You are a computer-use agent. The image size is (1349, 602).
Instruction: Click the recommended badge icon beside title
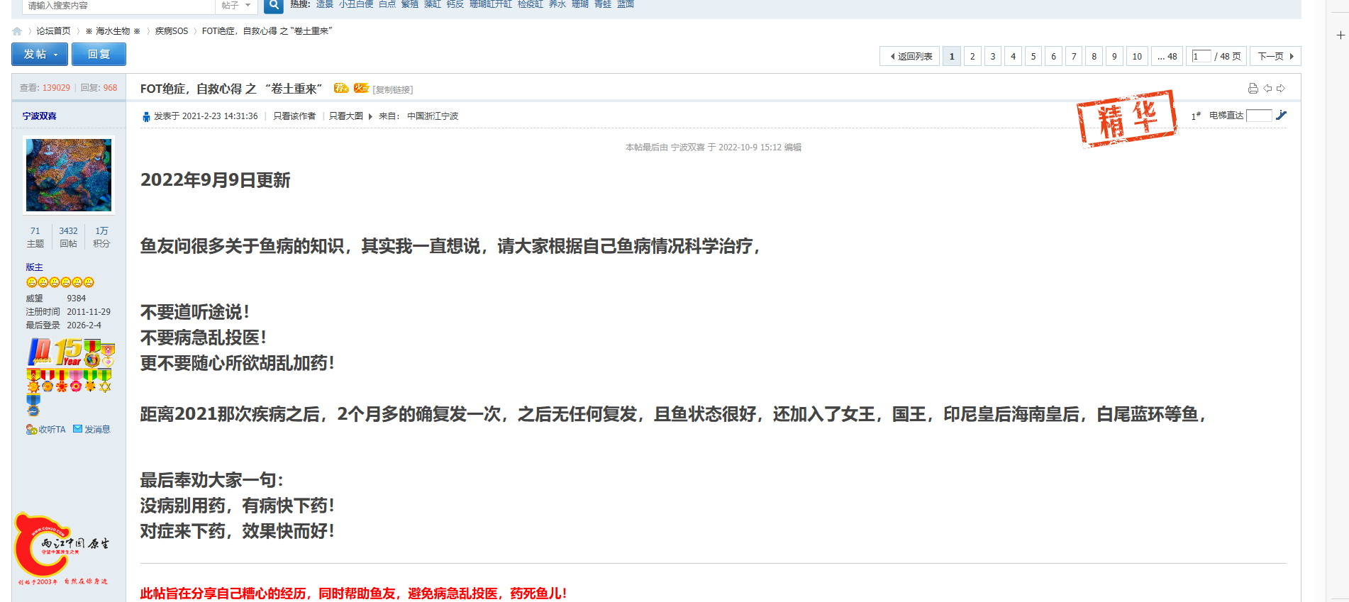tap(341, 88)
